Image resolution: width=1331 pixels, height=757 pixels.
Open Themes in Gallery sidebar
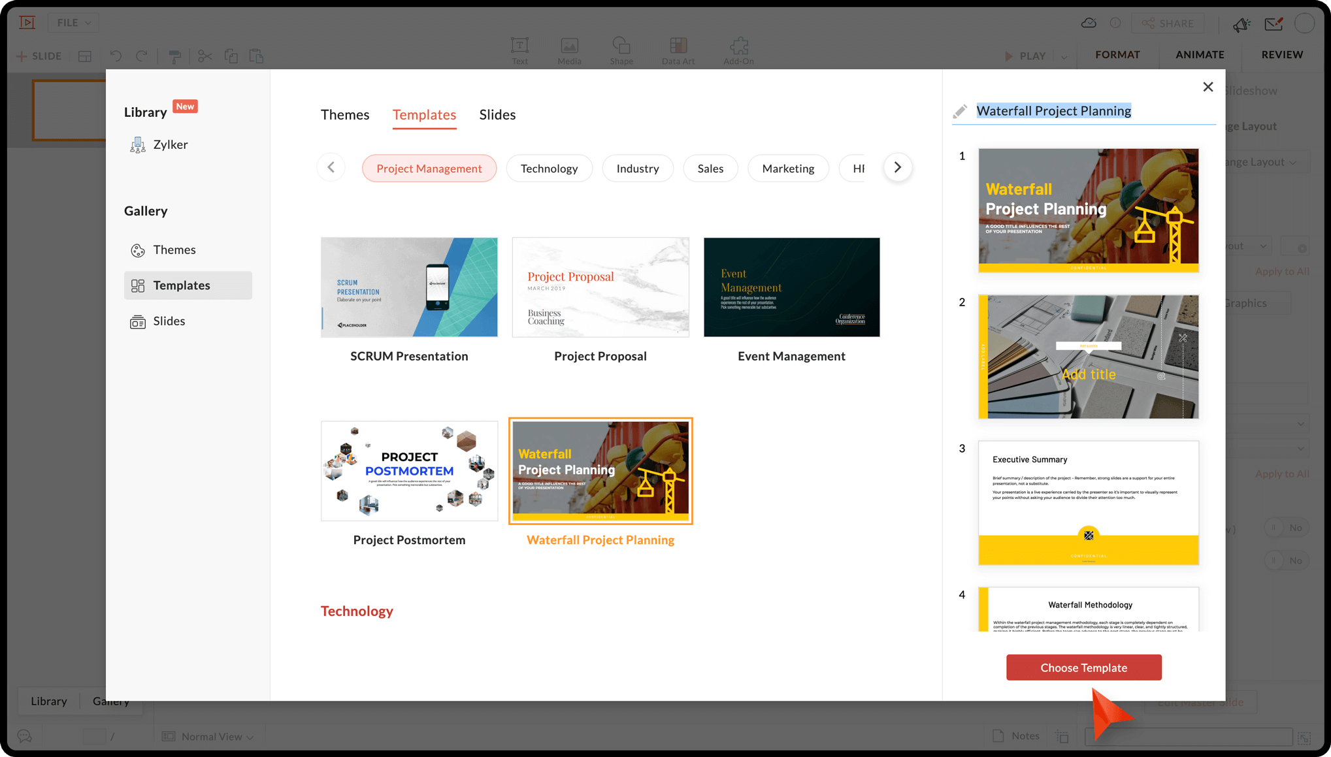pyautogui.click(x=163, y=250)
